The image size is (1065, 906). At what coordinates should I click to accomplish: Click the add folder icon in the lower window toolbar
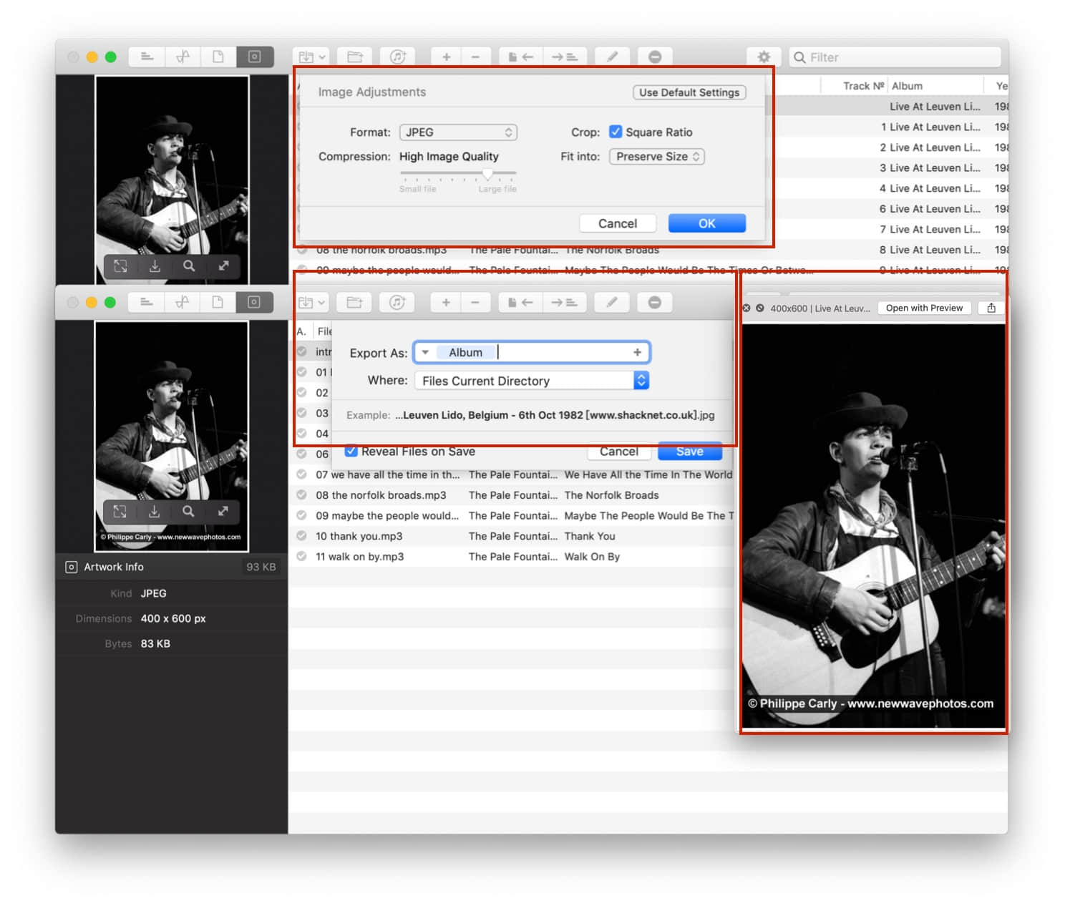(x=354, y=303)
